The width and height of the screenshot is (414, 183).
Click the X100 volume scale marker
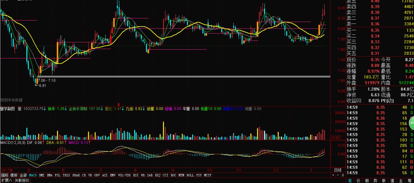tap(335, 138)
